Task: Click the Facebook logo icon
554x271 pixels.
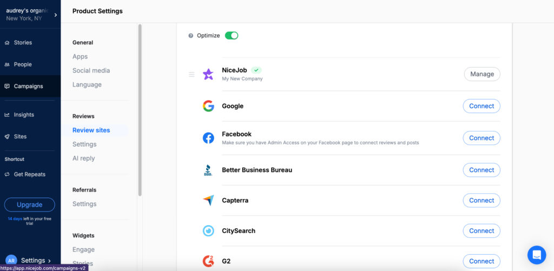Action: click(x=208, y=138)
